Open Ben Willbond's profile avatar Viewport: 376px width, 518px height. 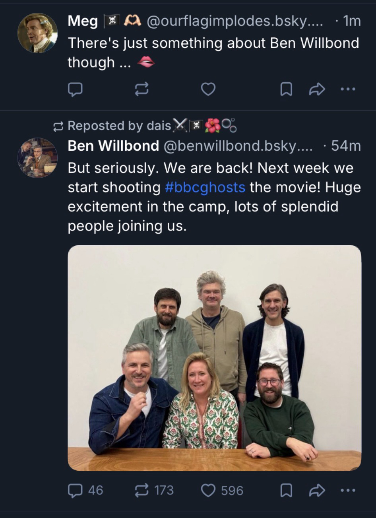(x=38, y=158)
